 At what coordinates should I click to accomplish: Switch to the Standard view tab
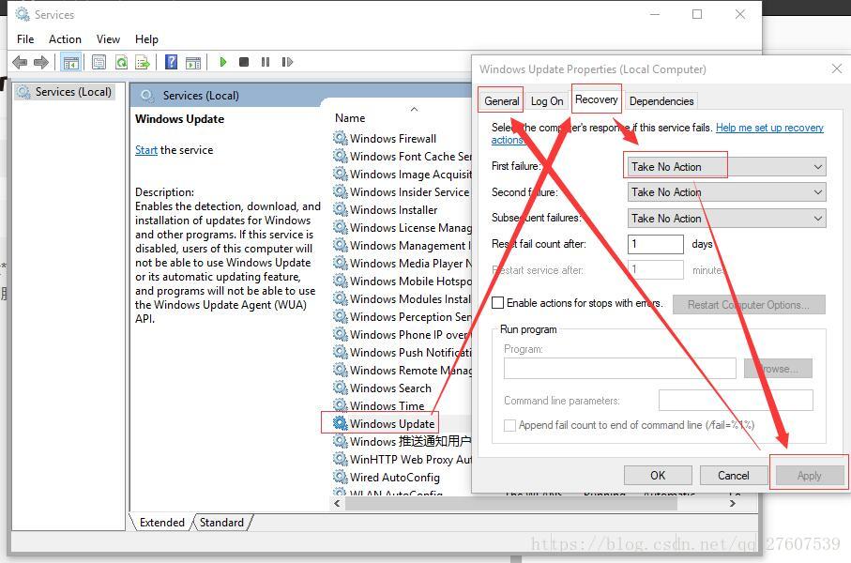(221, 523)
